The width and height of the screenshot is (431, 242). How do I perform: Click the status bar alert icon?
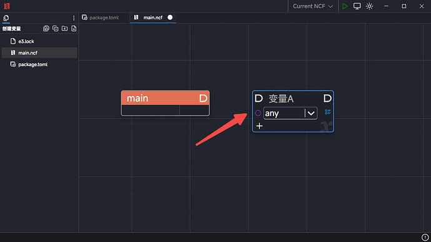click(x=425, y=238)
